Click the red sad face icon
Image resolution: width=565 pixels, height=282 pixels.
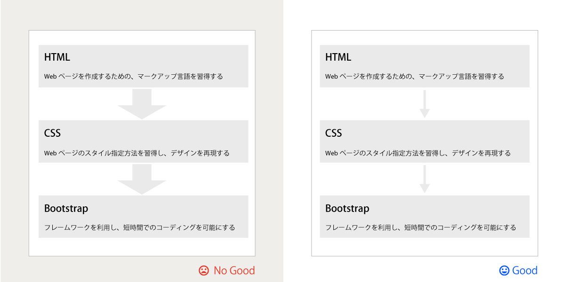pos(203,271)
